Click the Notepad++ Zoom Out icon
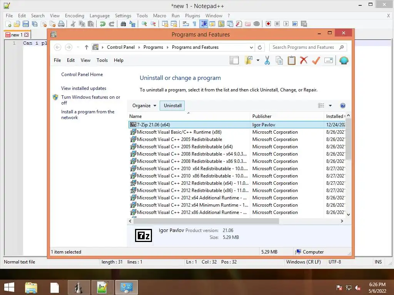The height and width of the screenshot is (295, 394). [x=153, y=24]
